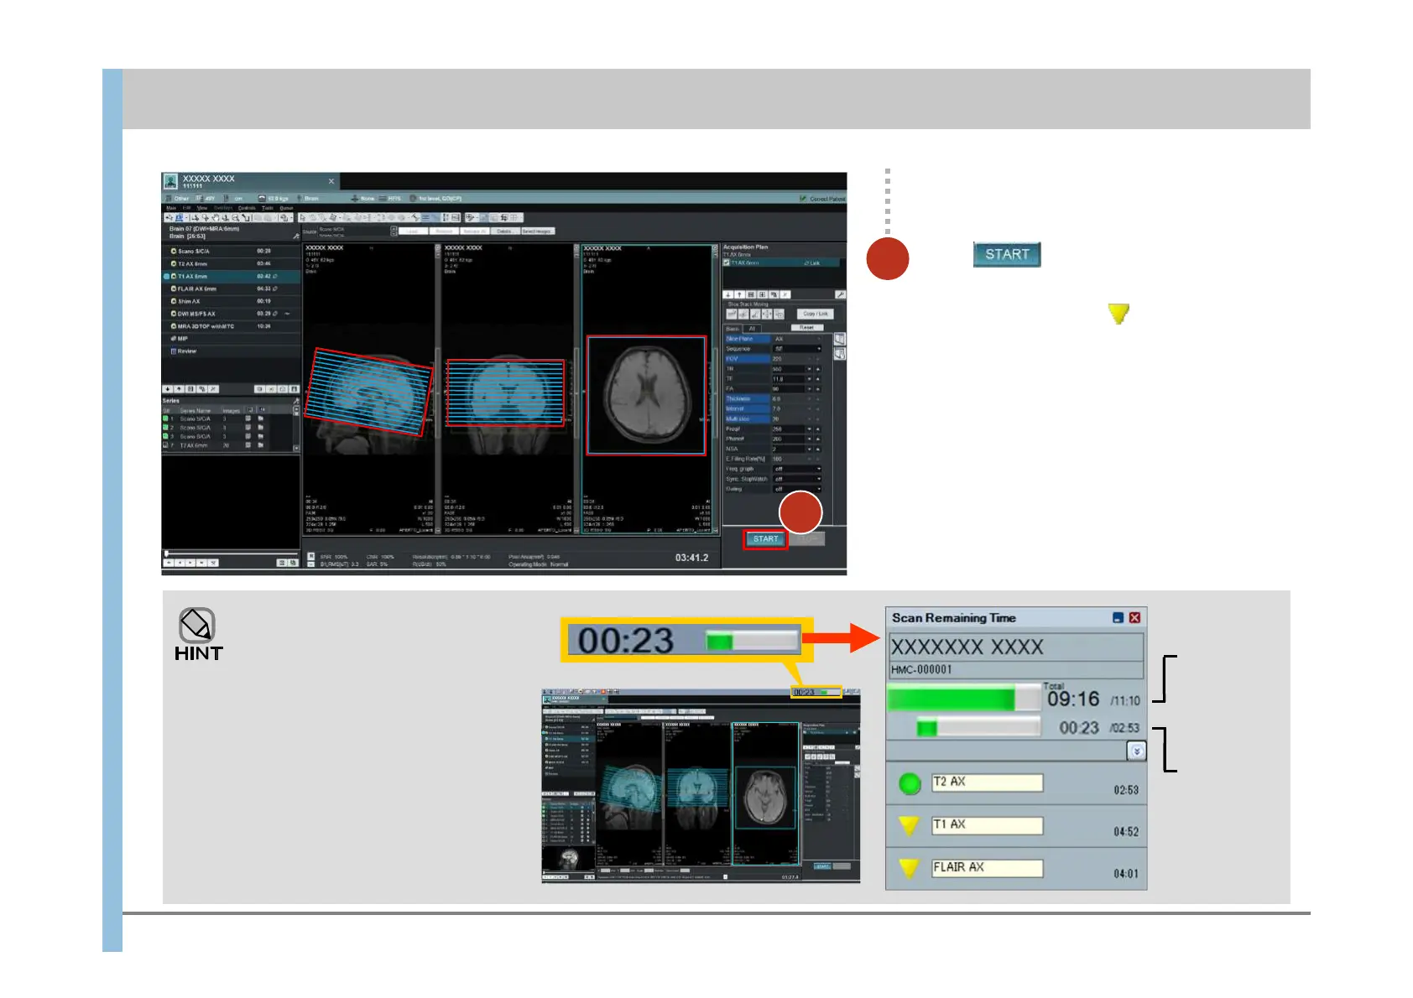Click the first Slice Stack Moving icon
Screen dimensions: 1413x998
click(732, 314)
